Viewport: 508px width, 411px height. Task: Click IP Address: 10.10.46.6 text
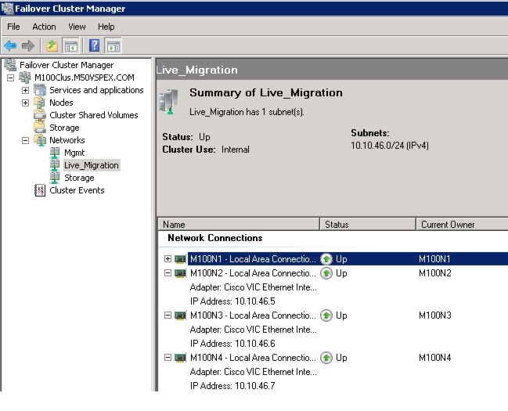pyautogui.click(x=232, y=343)
